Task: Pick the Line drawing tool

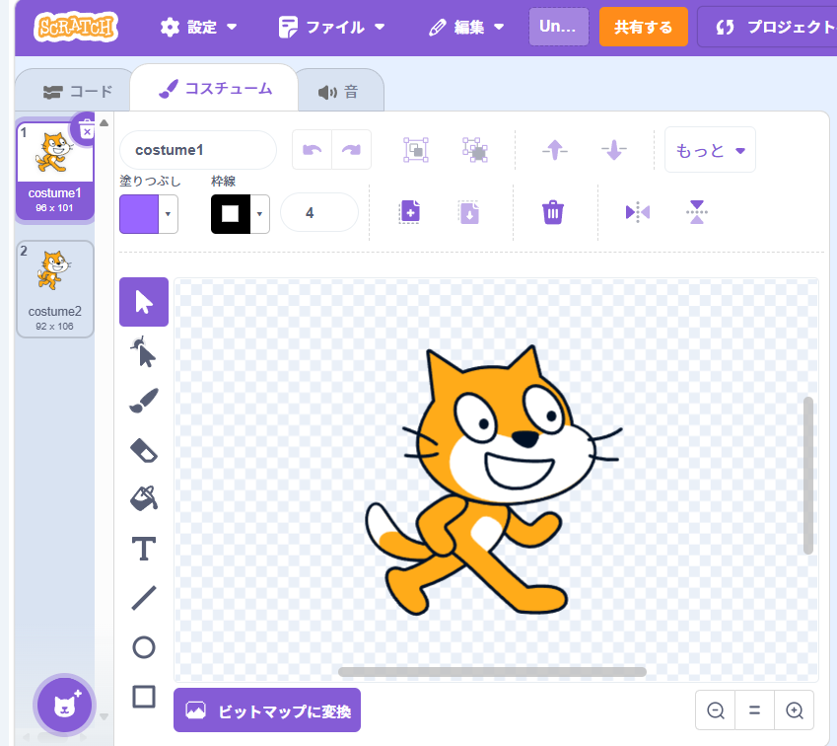Action: [x=144, y=597]
